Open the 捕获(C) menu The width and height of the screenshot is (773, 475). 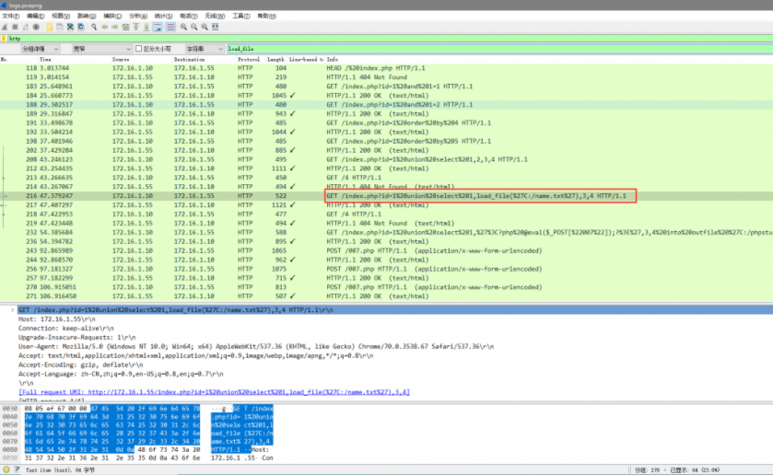(112, 16)
